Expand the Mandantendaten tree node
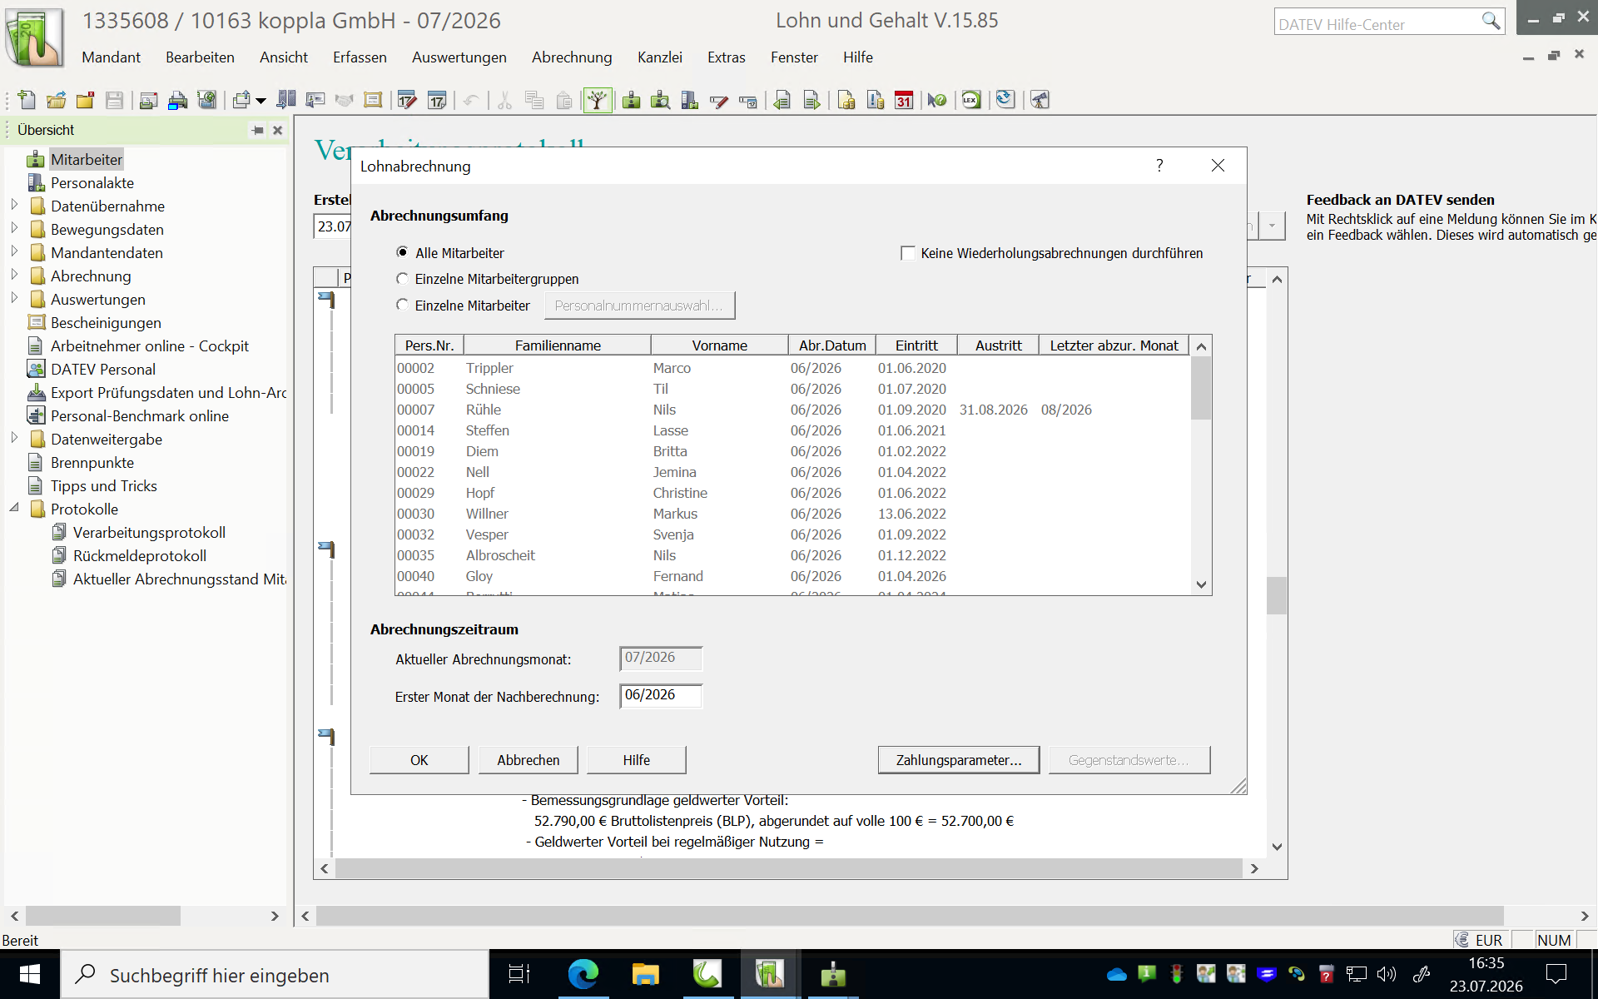Viewport: 1598px width, 999px height. click(14, 251)
